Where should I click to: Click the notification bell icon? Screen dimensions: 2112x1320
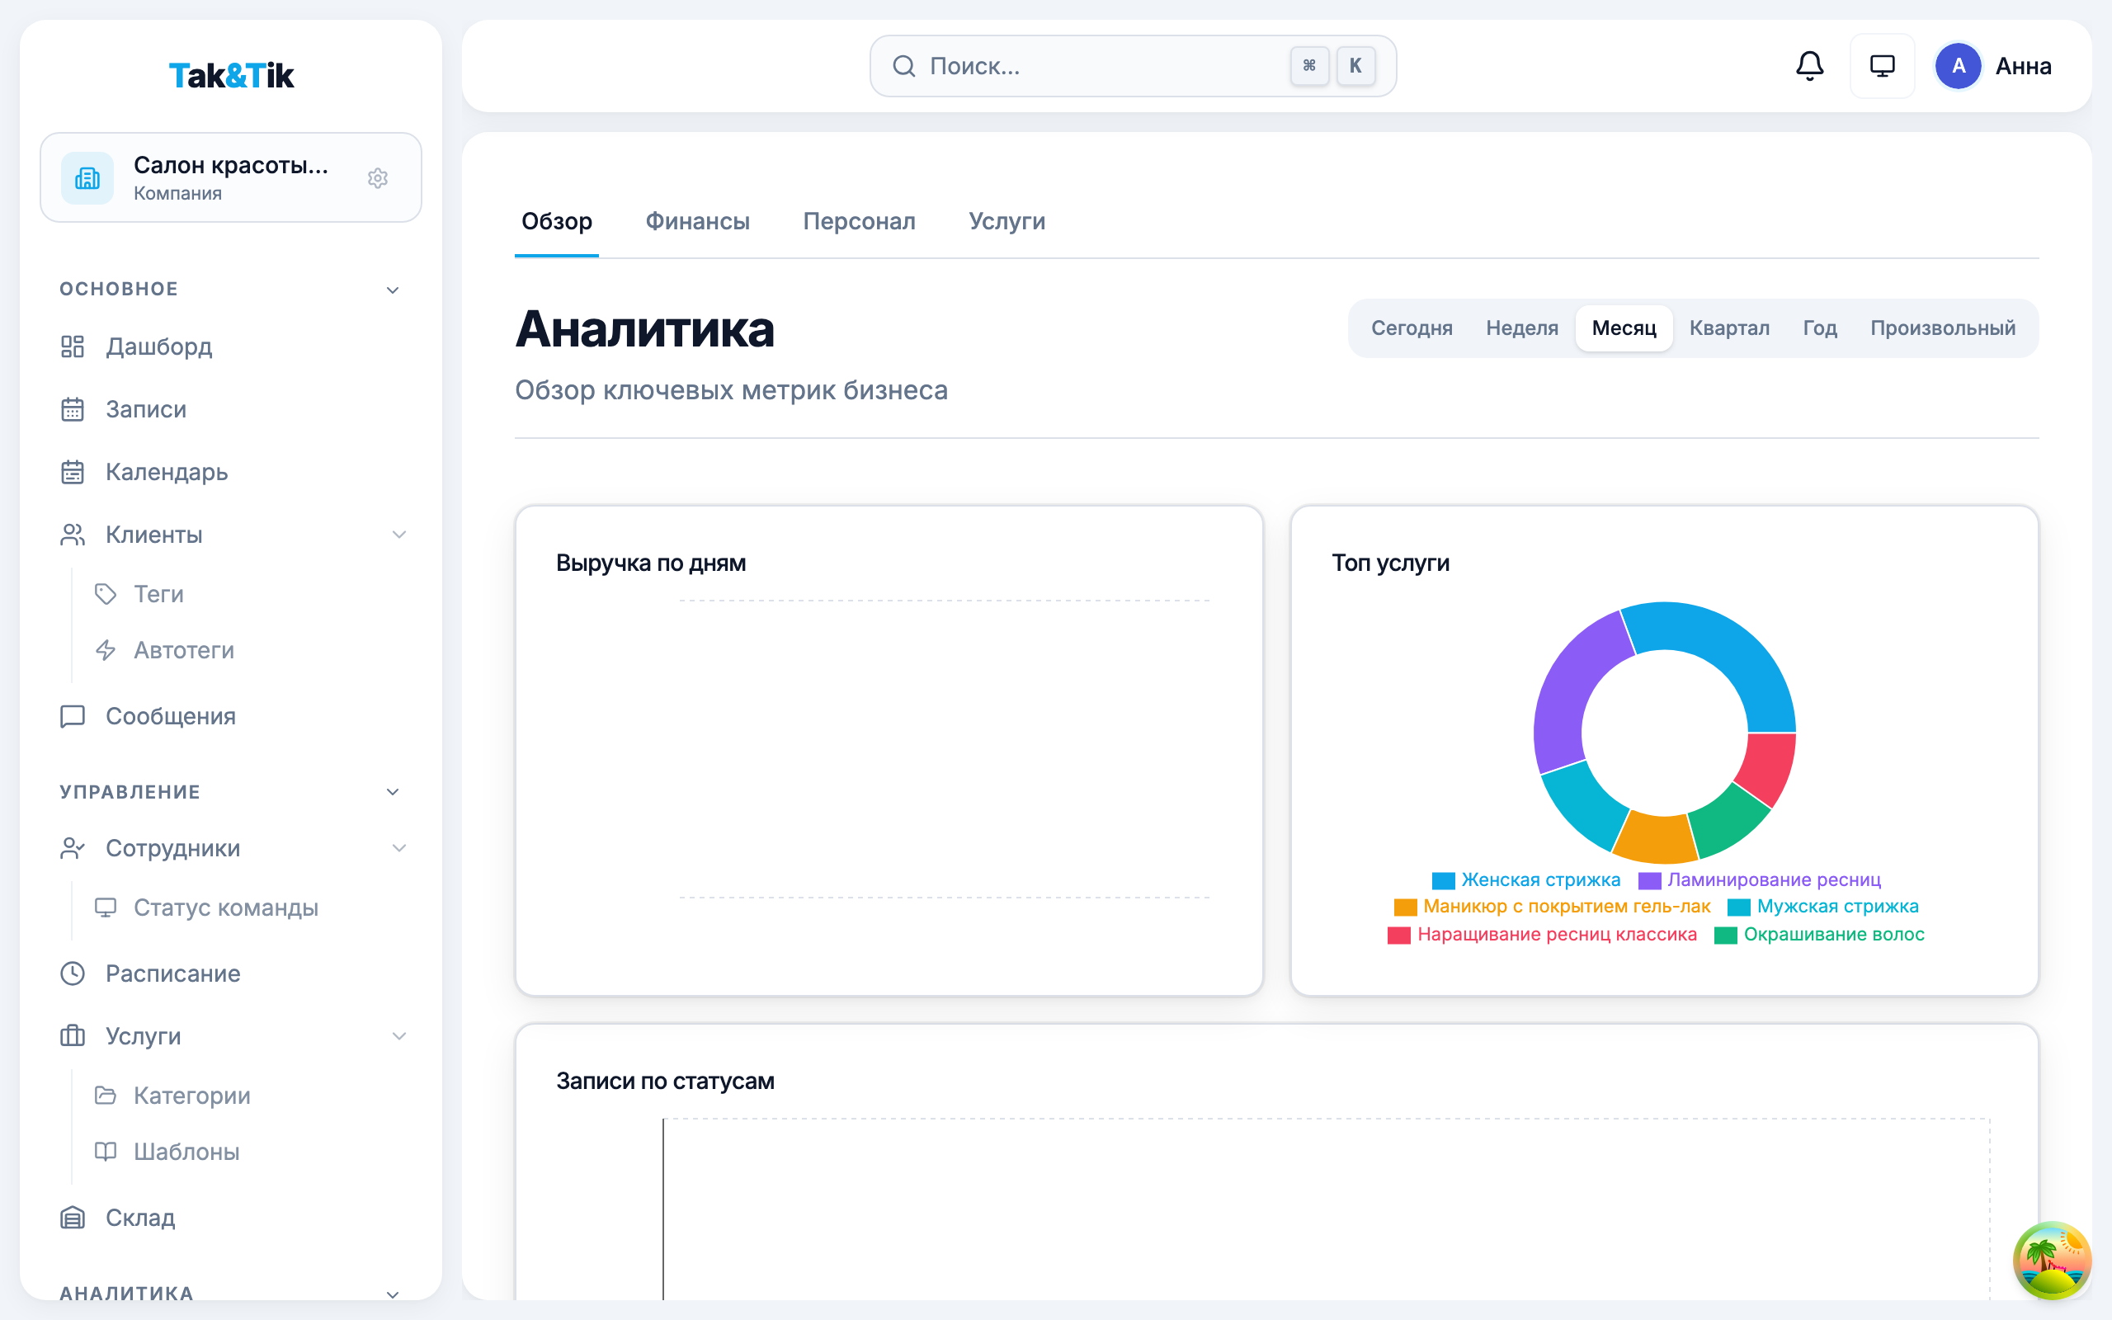[1809, 65]
